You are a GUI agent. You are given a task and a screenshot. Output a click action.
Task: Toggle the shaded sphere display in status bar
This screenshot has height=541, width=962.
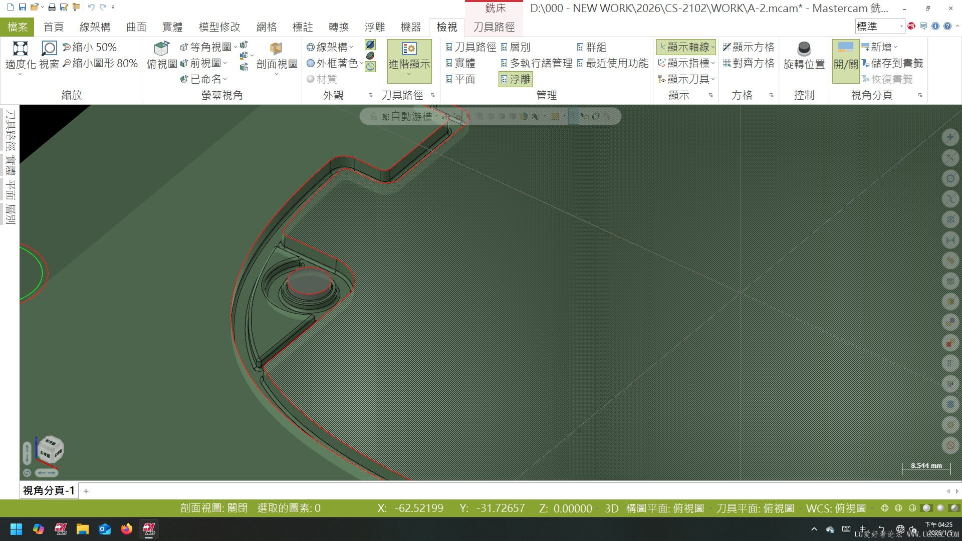(927, 508)
